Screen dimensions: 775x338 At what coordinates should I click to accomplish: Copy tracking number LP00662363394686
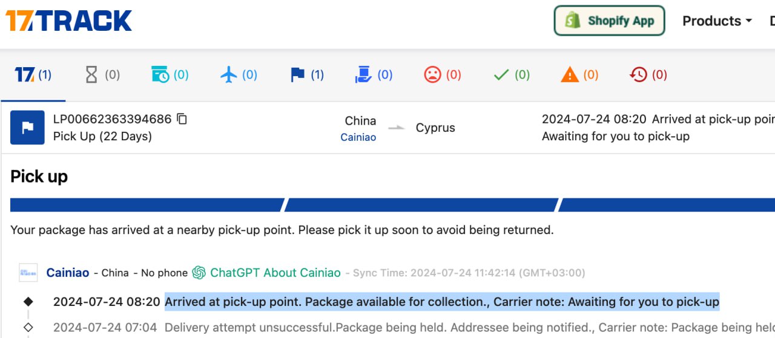coord(182,119)
